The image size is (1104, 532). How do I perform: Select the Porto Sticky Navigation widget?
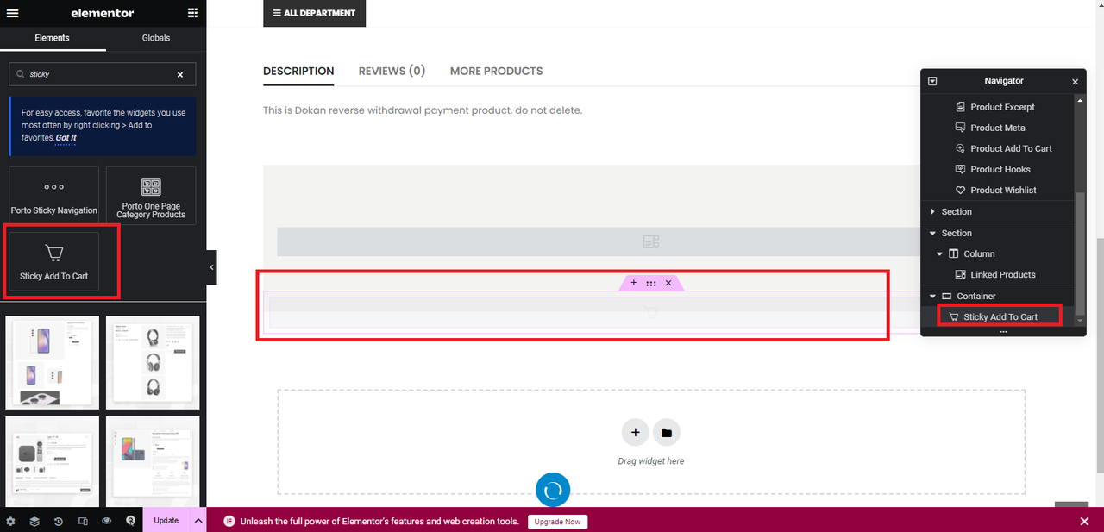point(54,196)
